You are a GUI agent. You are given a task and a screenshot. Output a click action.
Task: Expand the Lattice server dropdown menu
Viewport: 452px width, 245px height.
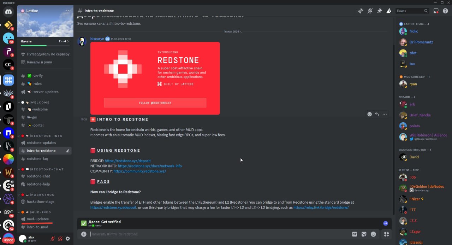tap(67, 11)
